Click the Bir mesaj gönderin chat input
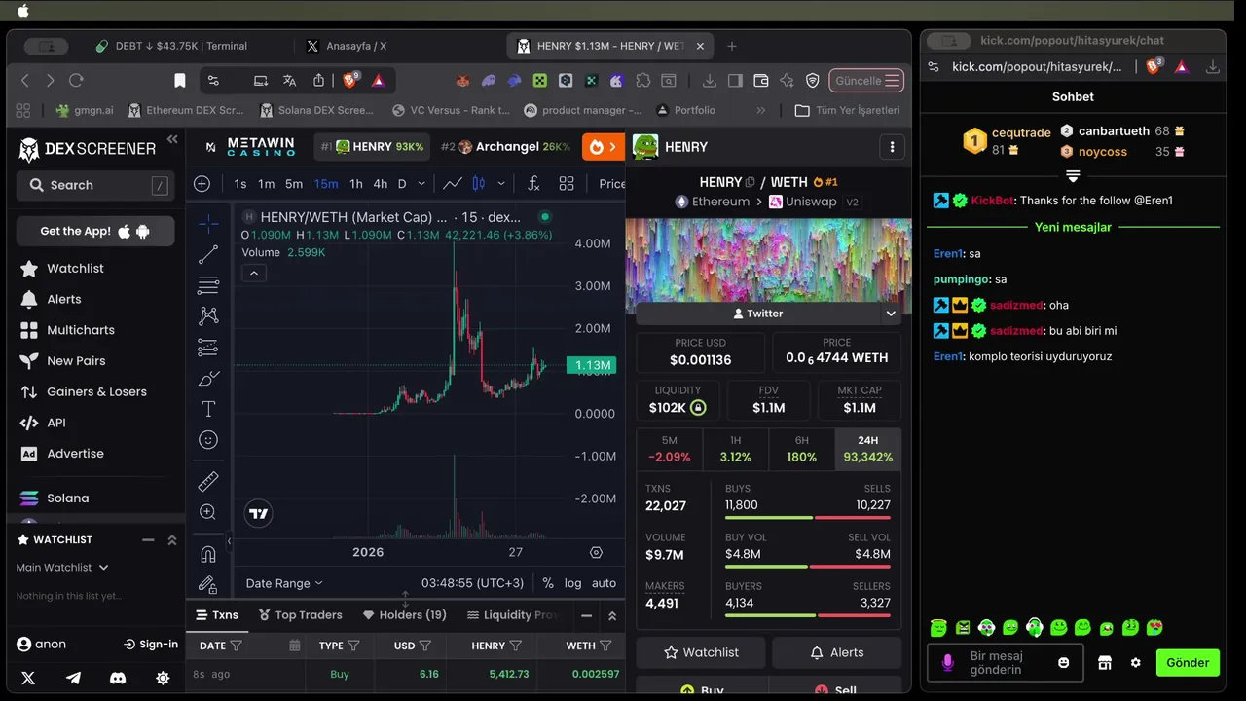The height and width of the screenshot is (701, 1246). point(1005,663)
